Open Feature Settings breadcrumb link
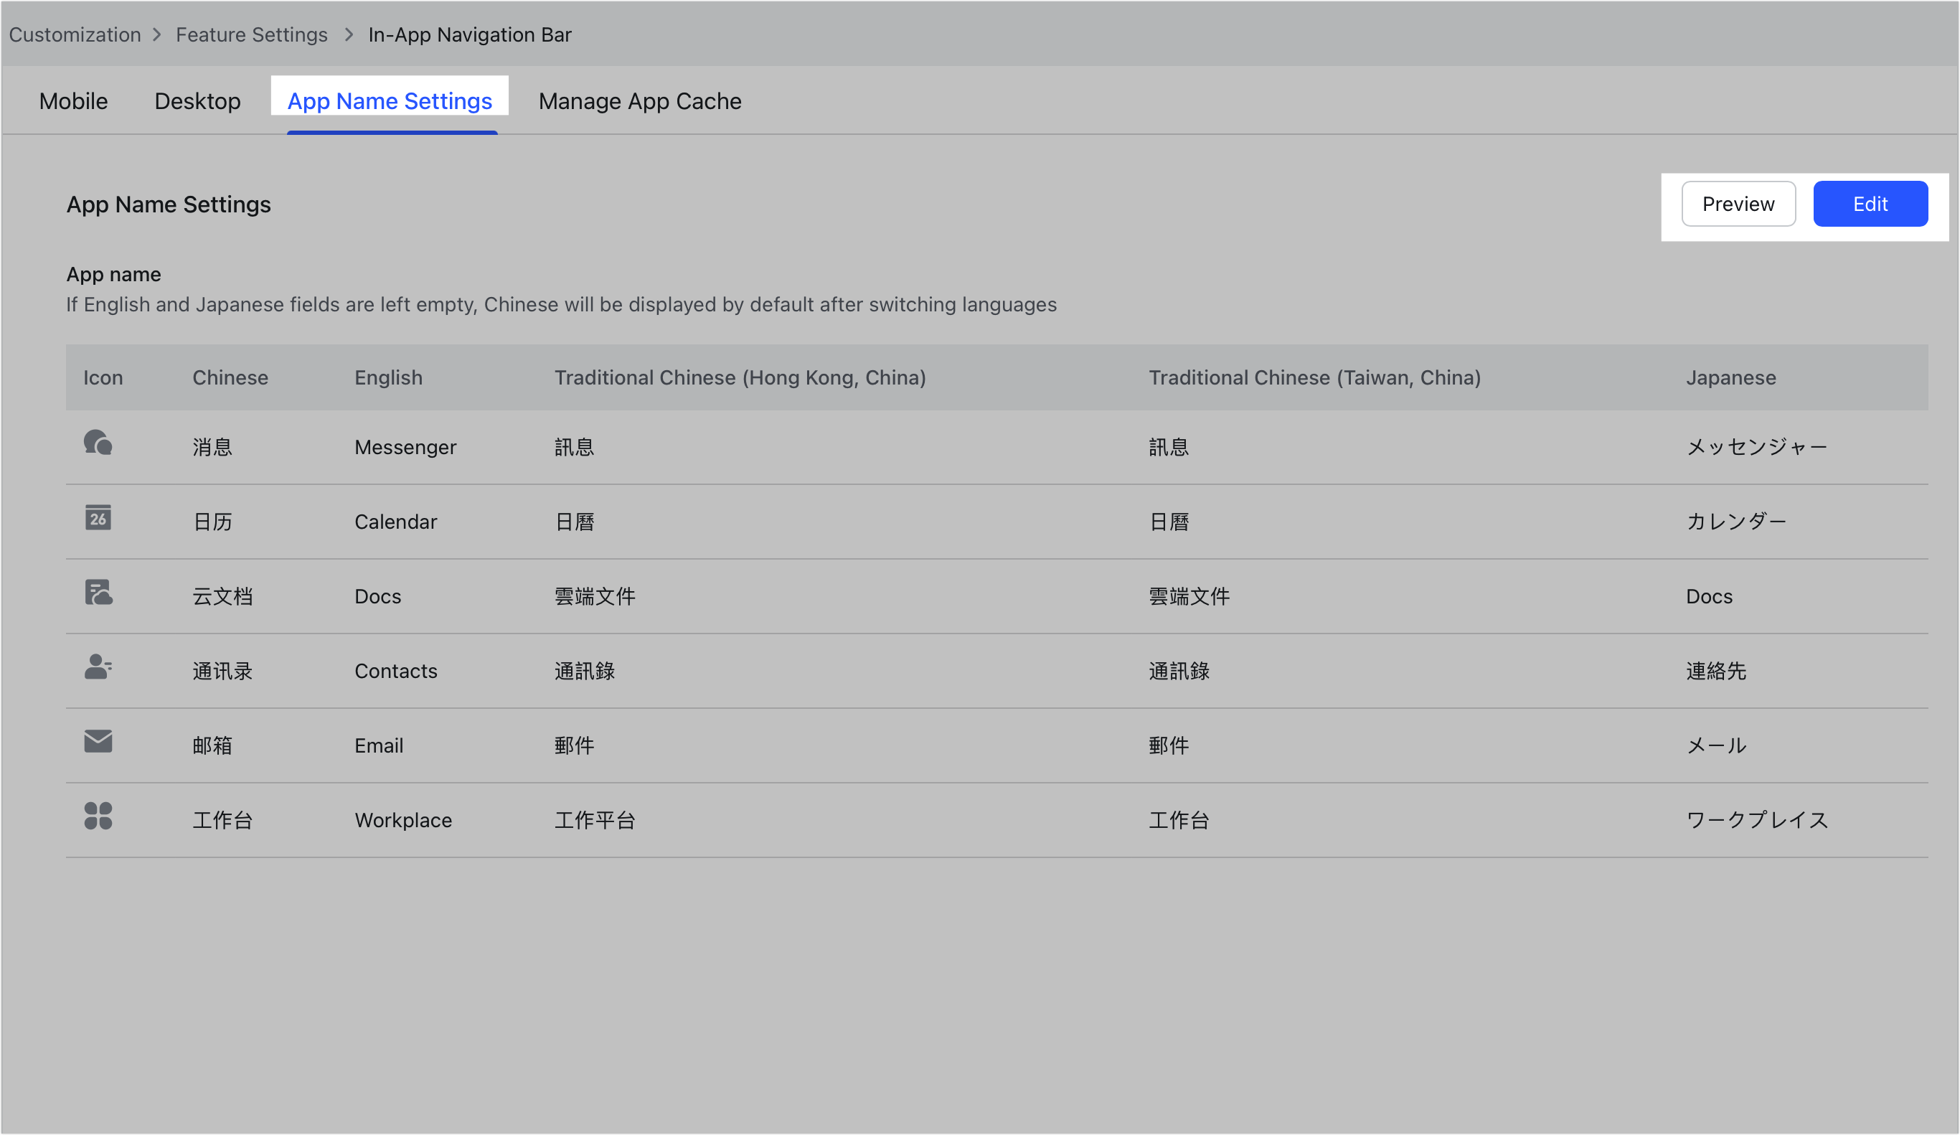Screen dimensions: 1960x1135 click(251, 35)
